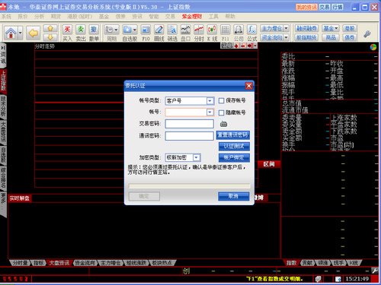Click the 融资融券 toolbar button

click(306, 28)
